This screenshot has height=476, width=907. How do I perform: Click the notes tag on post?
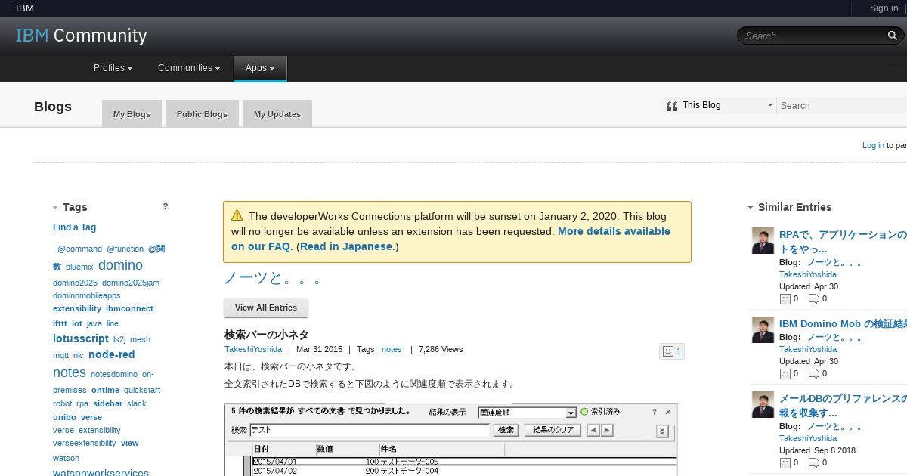[x=392, y=349]
